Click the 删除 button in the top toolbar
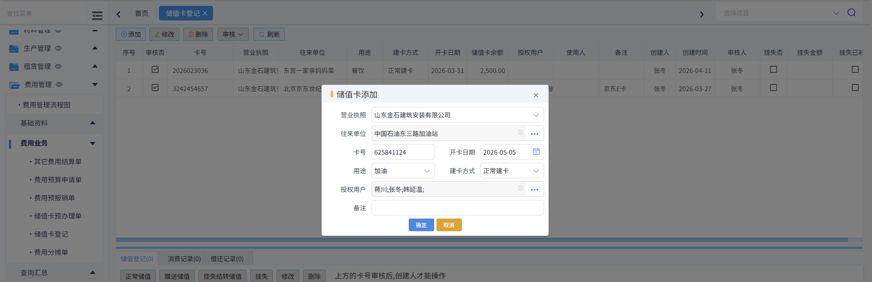872x282 pixels. coord(198,34)
